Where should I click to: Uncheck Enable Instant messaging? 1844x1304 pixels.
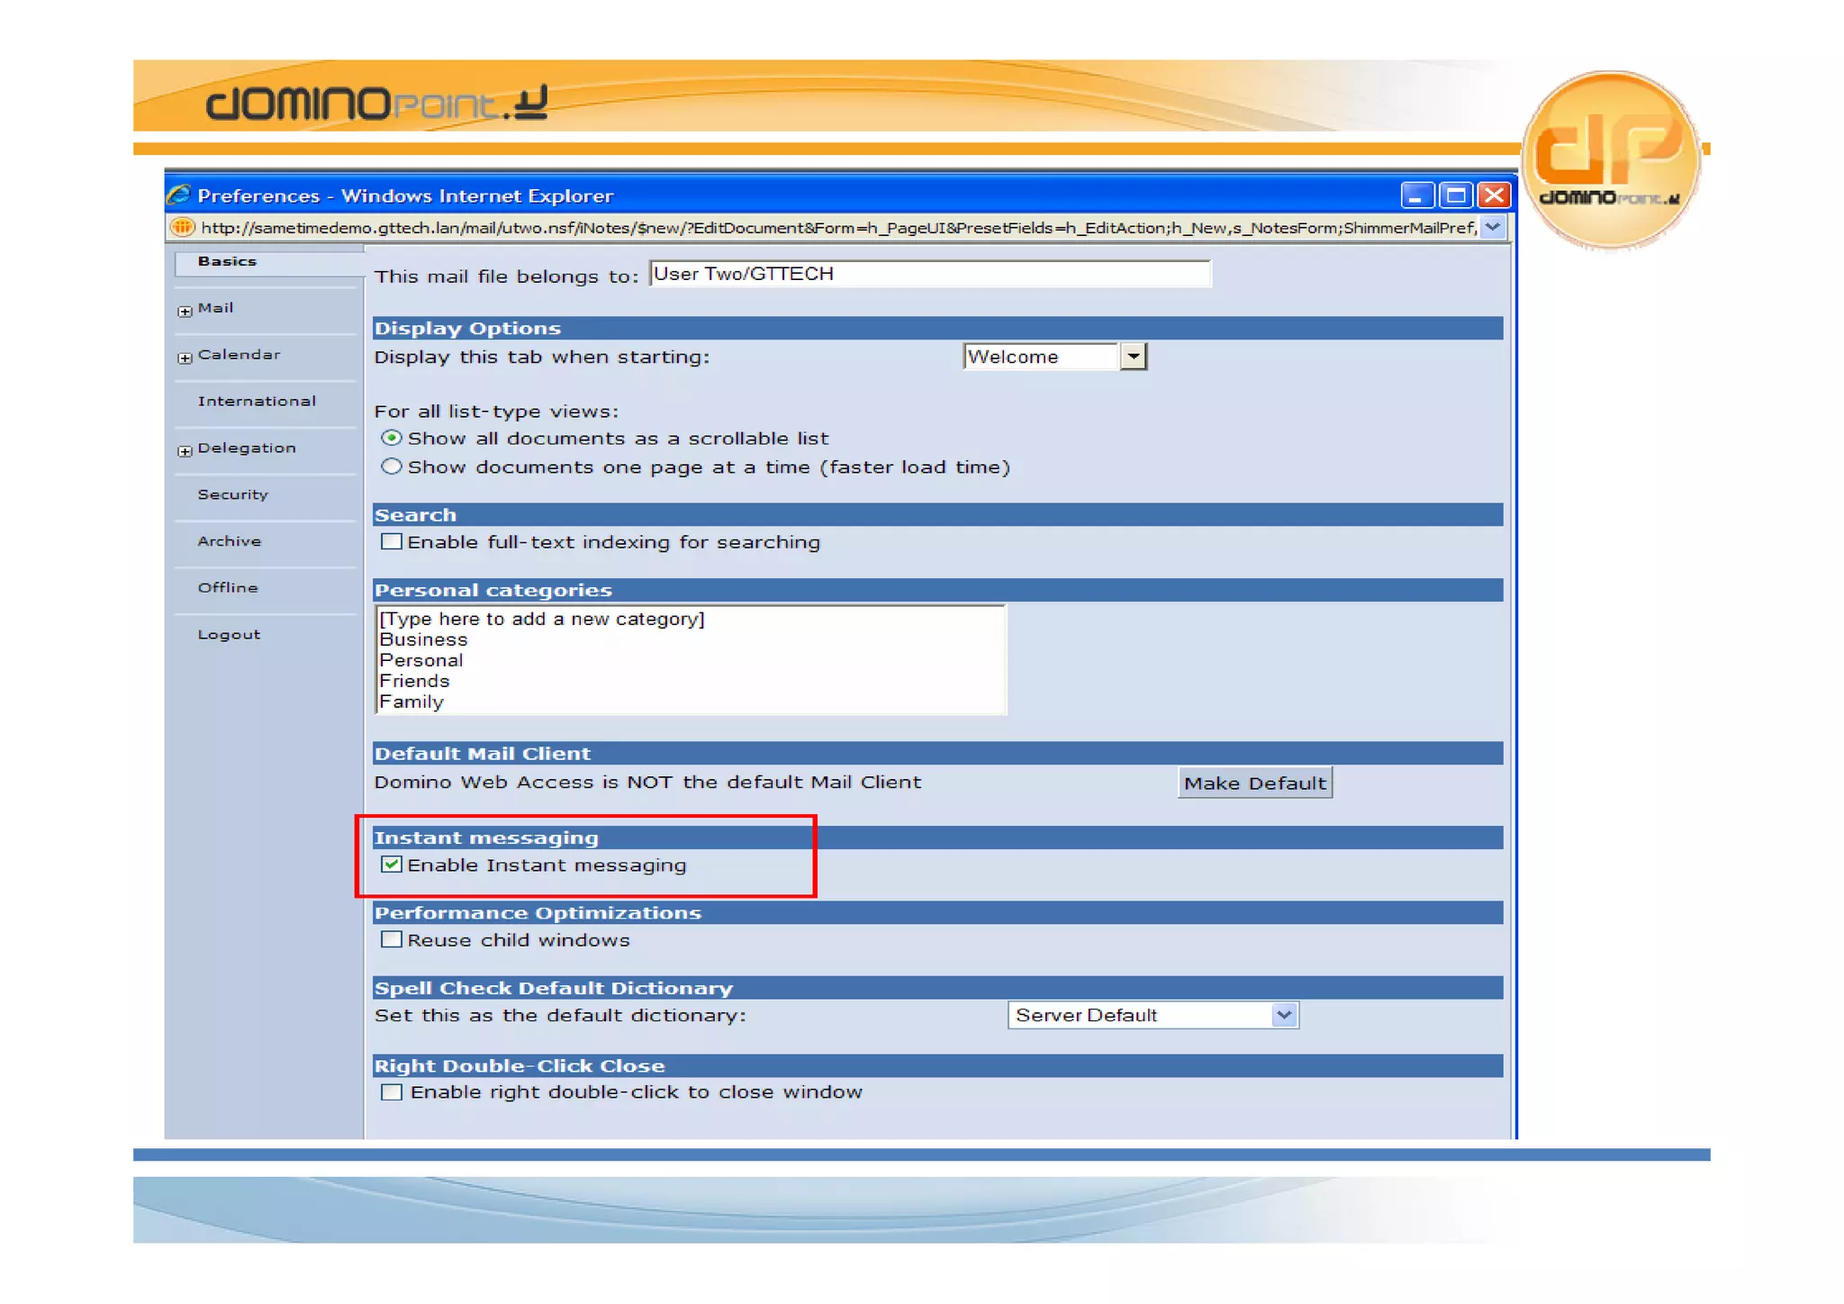click(391, 865)
